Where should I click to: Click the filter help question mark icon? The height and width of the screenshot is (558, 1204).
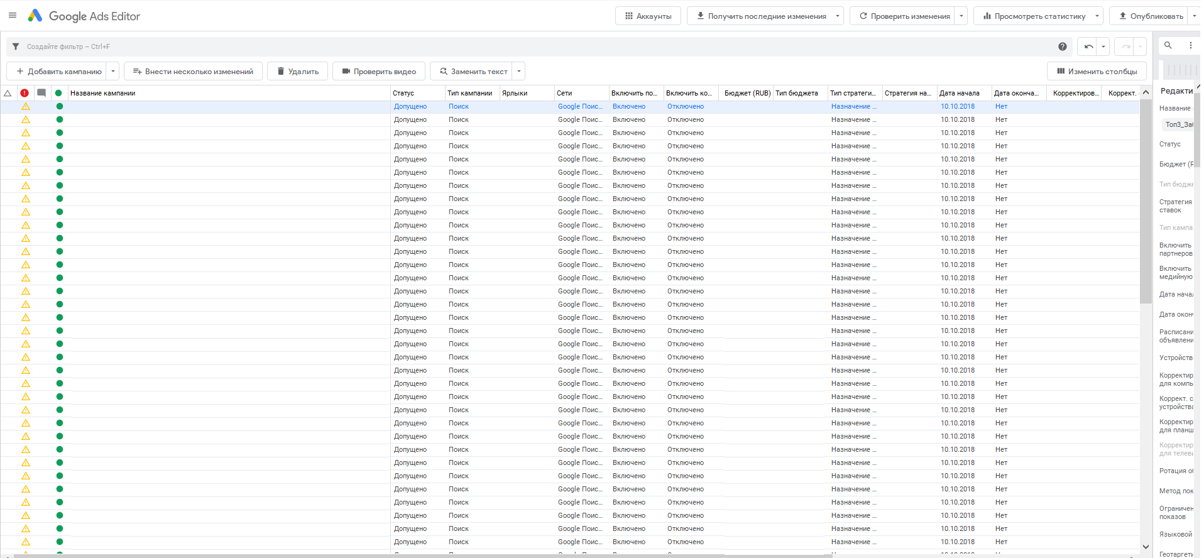[1062, 46]
